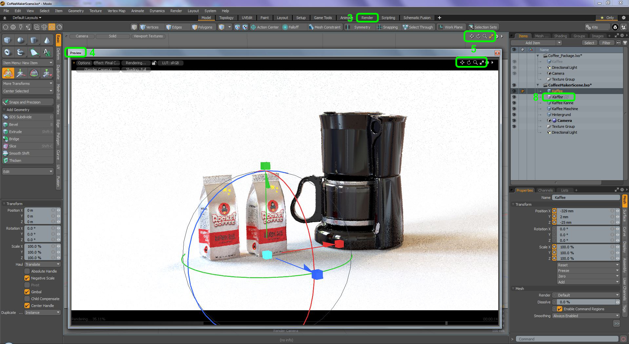Click the funnel filter icon in Items panel
The width and height of the screenshot is (629, 344).
point(625,43)
